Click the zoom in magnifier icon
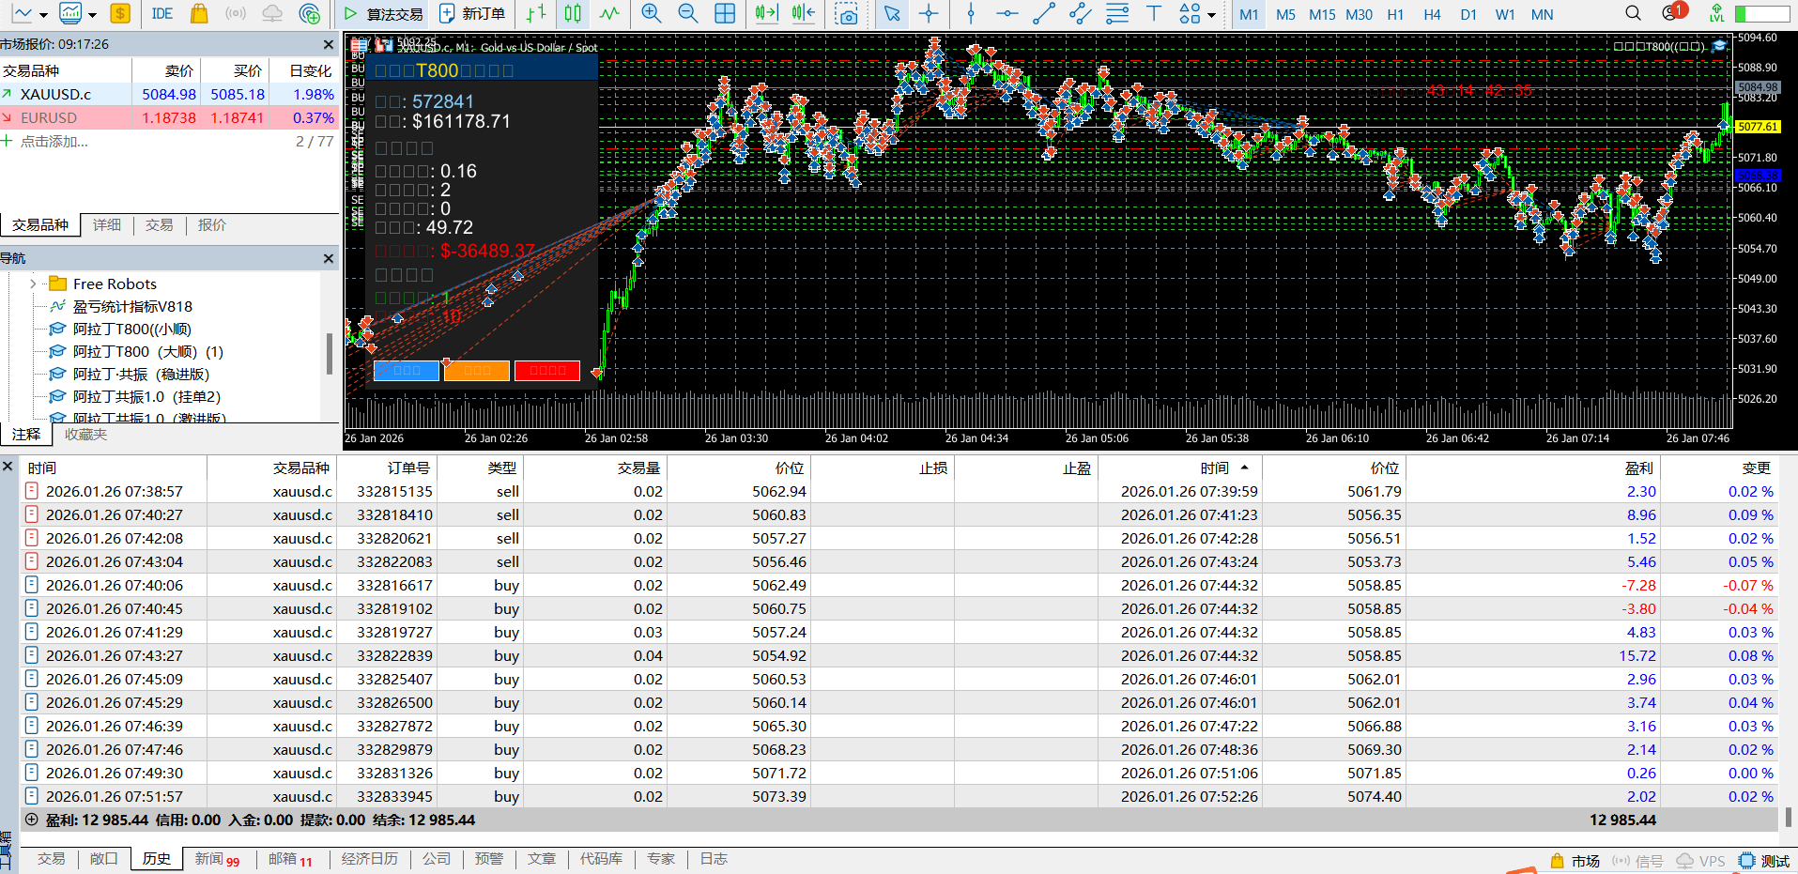The image size is (1798, 874). [651, 14]
